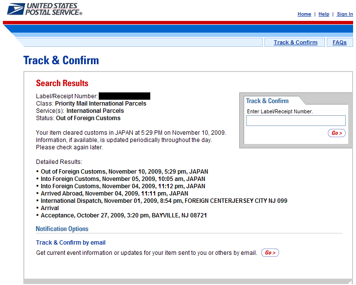The image size is (356, 285).
Task: Open the Sign In link
Action: tap(345, 14)
